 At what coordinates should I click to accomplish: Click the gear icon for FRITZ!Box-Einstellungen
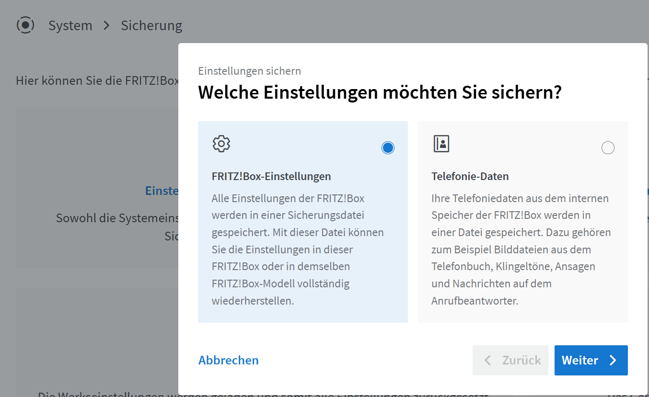click(221, 144)
